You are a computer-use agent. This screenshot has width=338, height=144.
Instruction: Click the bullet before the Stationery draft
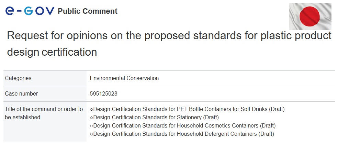pyautogui.click(x=91, y=118)
